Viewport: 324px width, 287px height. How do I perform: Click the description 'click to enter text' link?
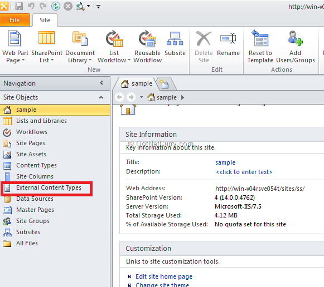[244, 172]
